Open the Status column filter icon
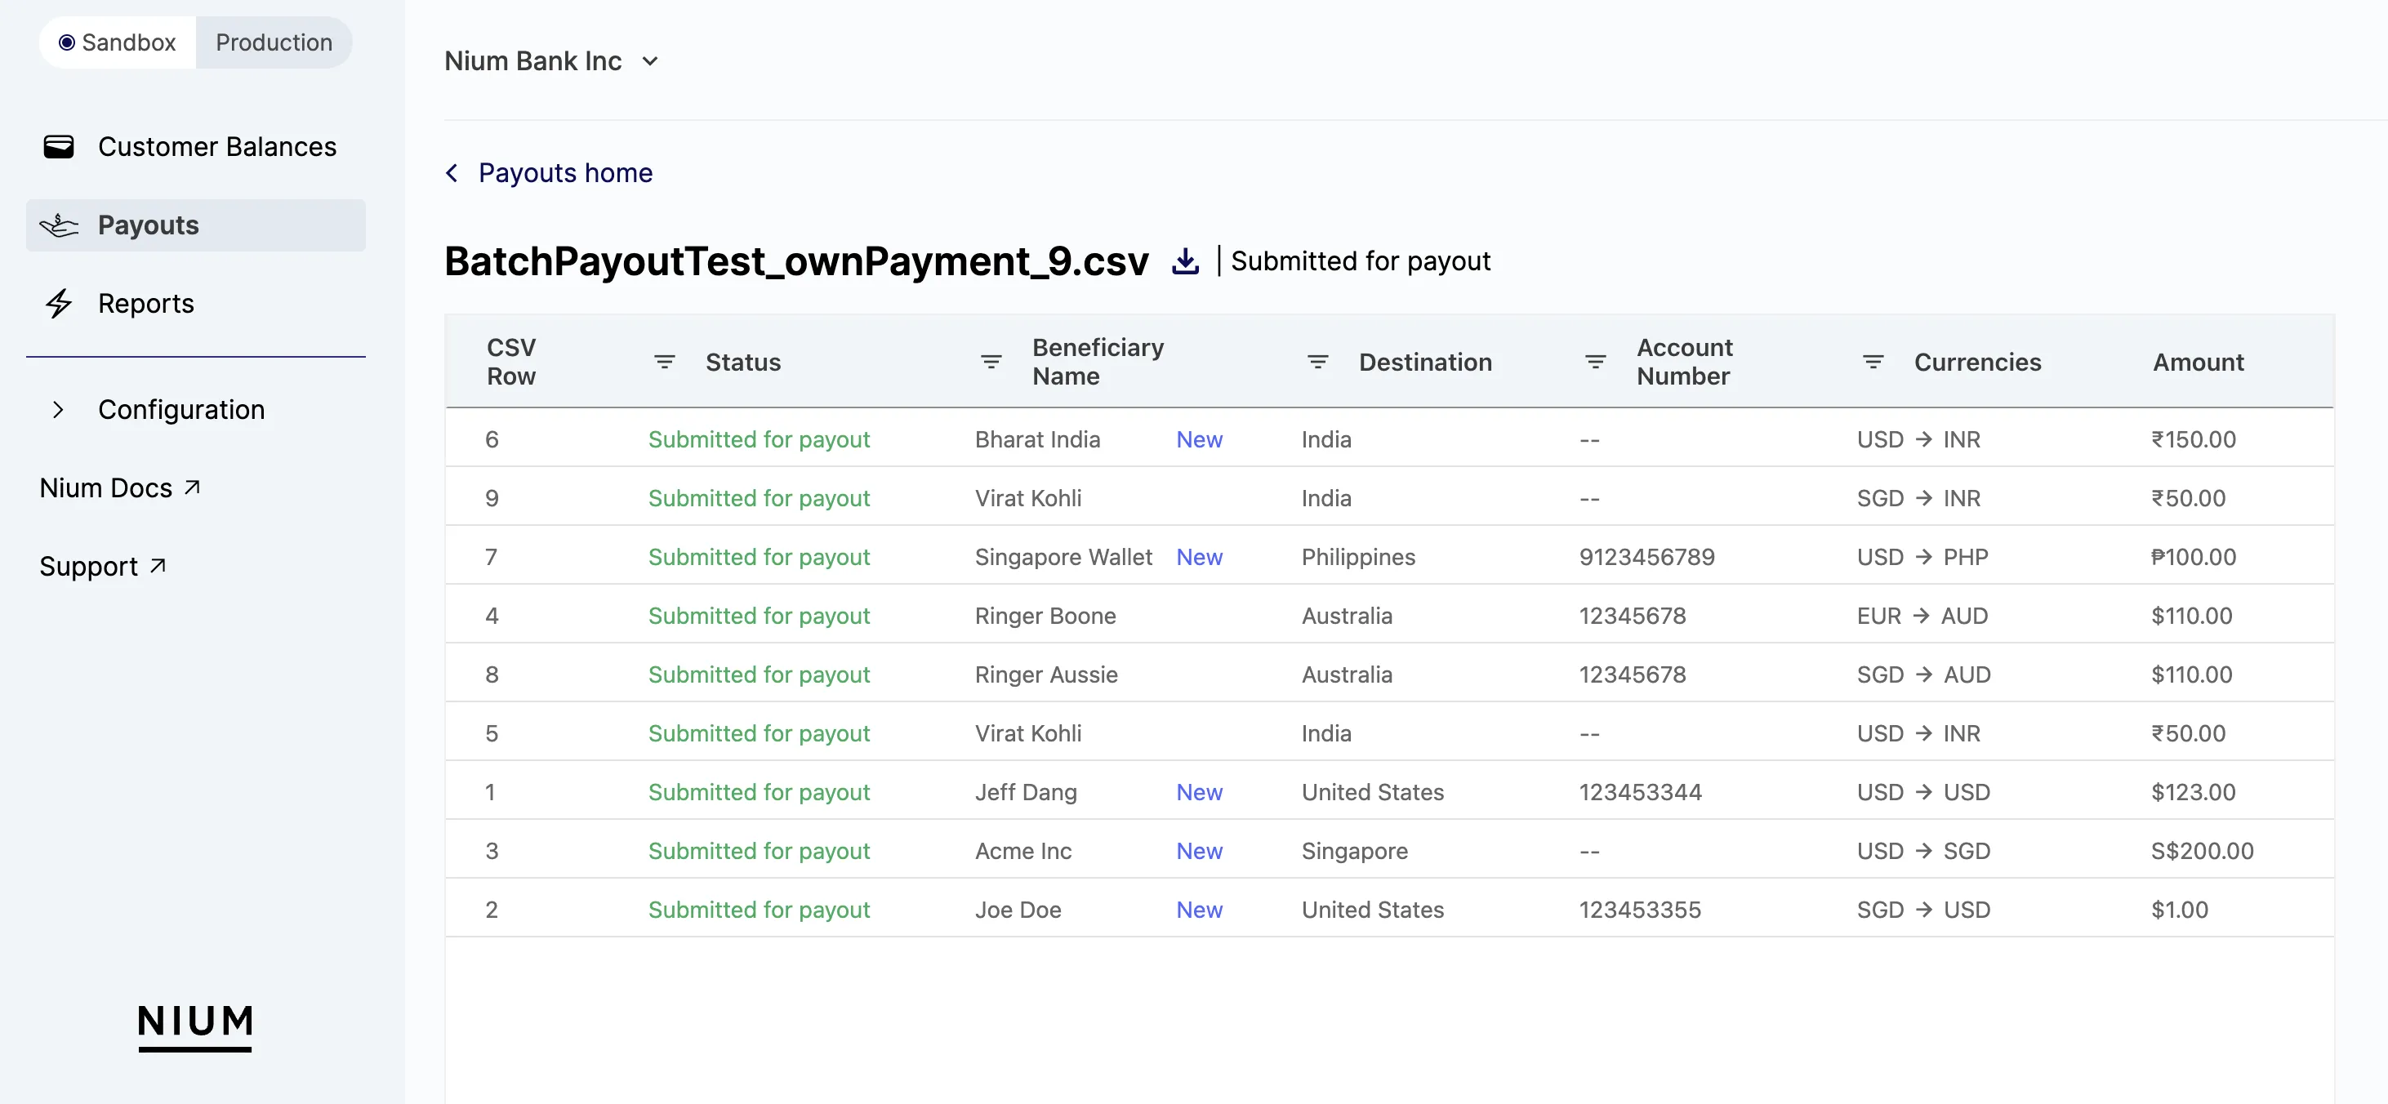 665,362
